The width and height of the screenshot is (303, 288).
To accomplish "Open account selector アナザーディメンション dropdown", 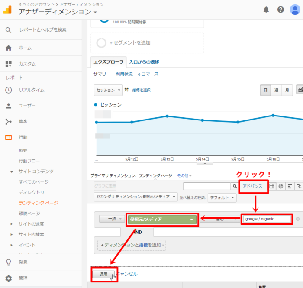I will coord(58,12).
